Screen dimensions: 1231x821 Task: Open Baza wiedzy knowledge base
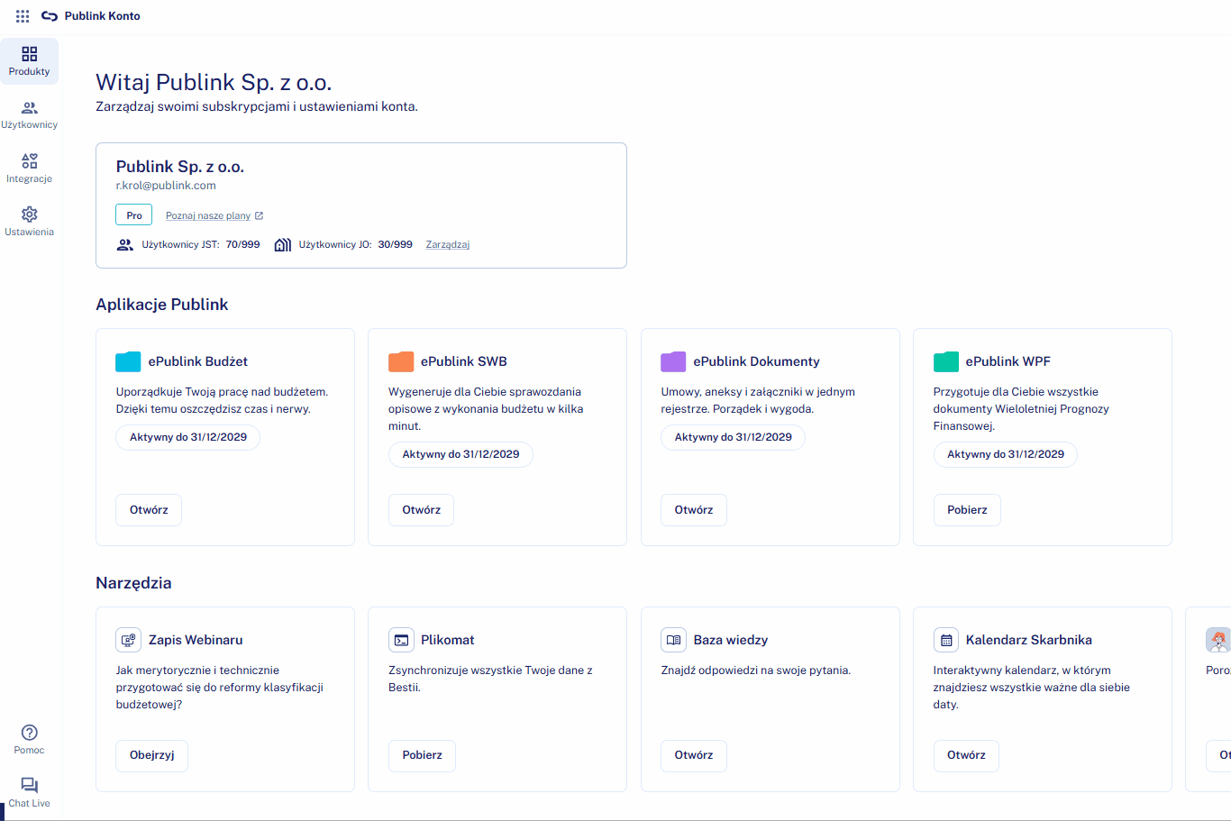tap(694, 755)
